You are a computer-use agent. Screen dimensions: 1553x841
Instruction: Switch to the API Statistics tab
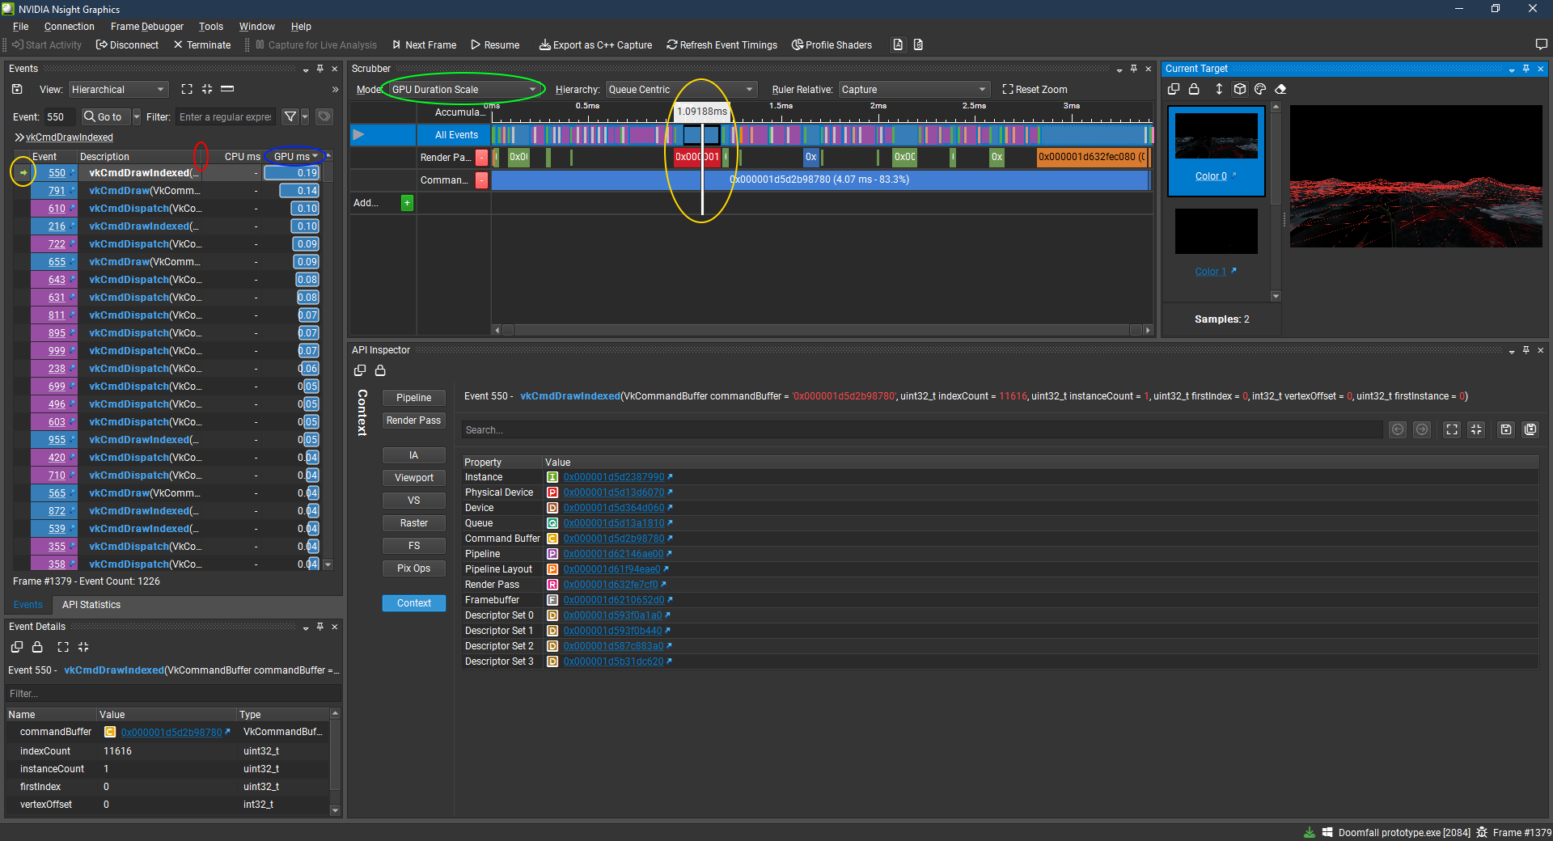pos(91,605)
